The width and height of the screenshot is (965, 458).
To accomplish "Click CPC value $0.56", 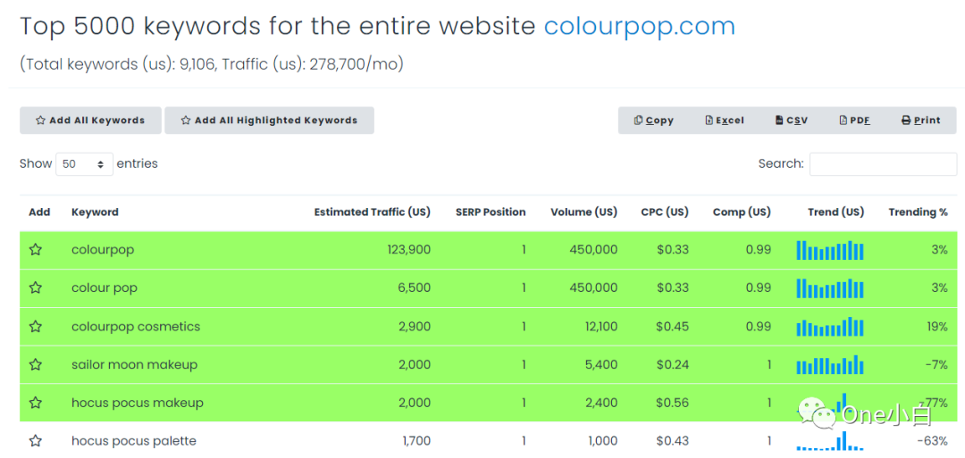I will (673, 403).
